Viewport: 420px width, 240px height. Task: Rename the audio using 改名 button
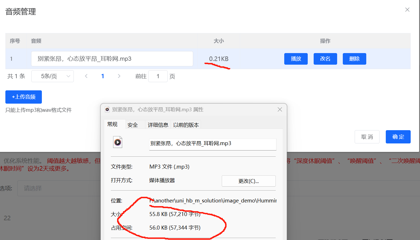coord(325,59)
